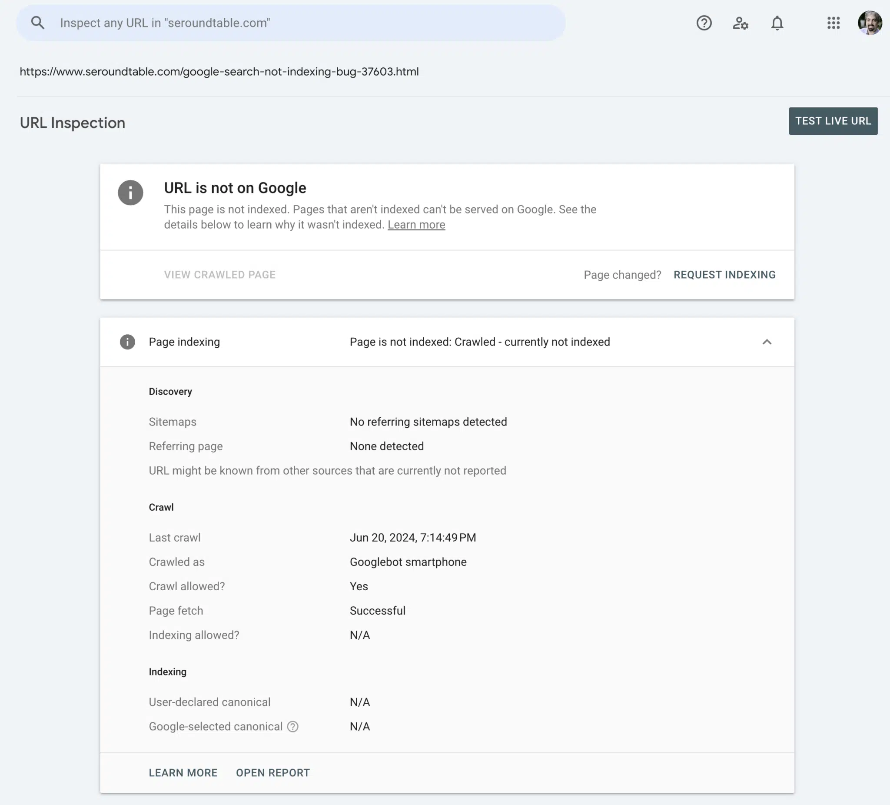Open the account profile avatar
The image size is (890, 805).
click(x=870, y=23)
